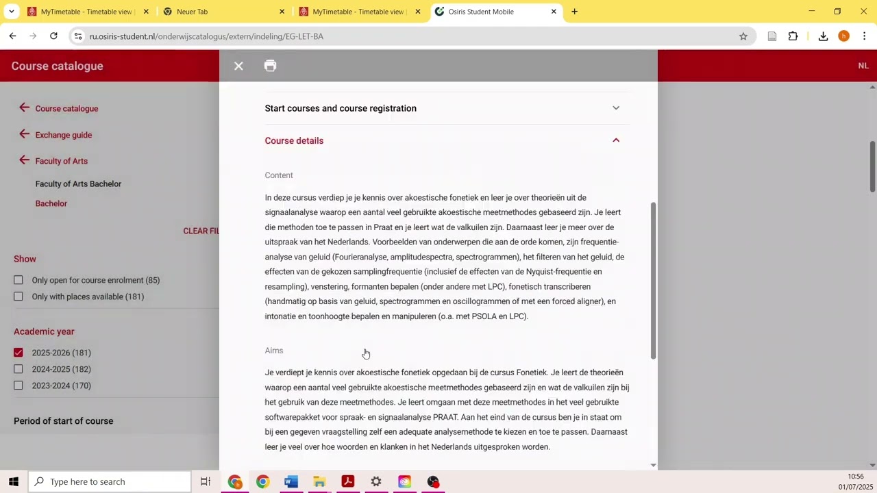Open Adobe Acrobat from the taskbar
Viewport: 877px width, 493px height.
pos(347,481)
